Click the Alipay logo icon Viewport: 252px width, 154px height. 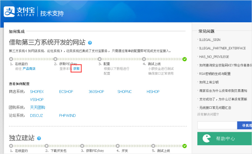point(9,12)
